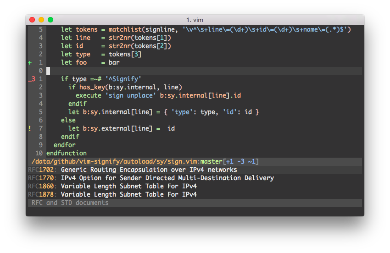Image resolution: width=390 pixels, height=253 pixels.
Task: Click the 'RFC and STD documents' status bar
Action: click(70, 203)
